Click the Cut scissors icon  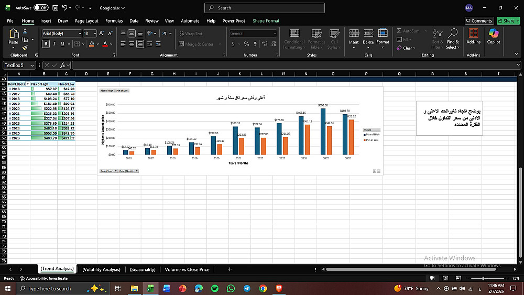click(x=25, y=31)
